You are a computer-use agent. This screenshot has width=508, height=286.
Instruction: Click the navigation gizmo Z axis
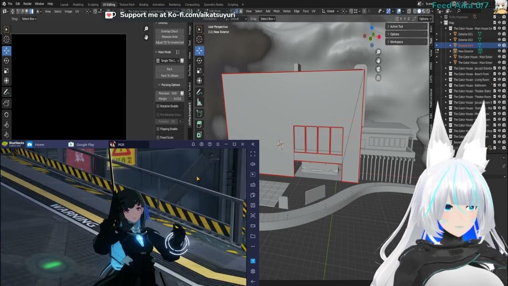pyautogui.click(x=372, y=28)
